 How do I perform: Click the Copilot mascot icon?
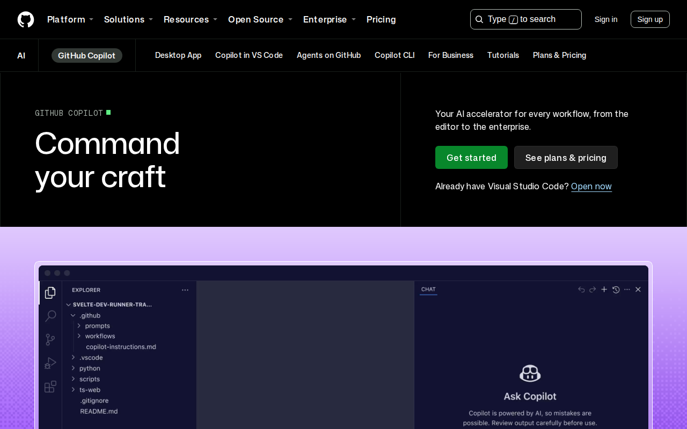(530, 373)
